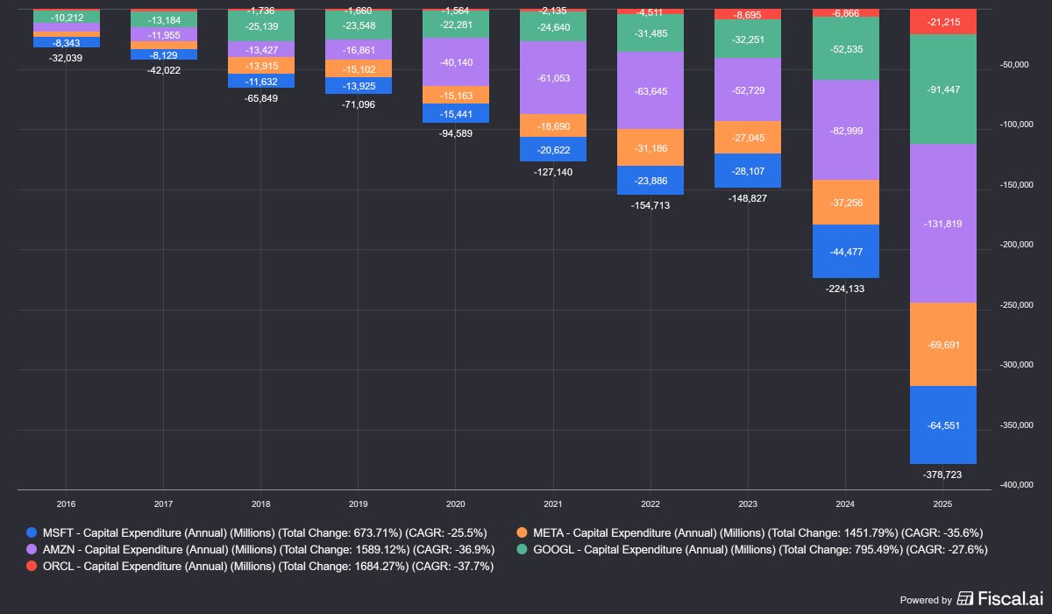Viewport: 1052px width, 614px height.
Task: Select the 2023 META bar -27,045
Action: [748, 138]
